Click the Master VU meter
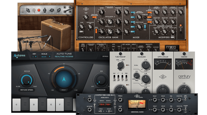 (x=184, y=64)
